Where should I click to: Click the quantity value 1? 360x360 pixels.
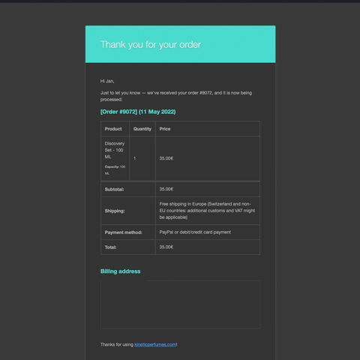tap(134, 158)
